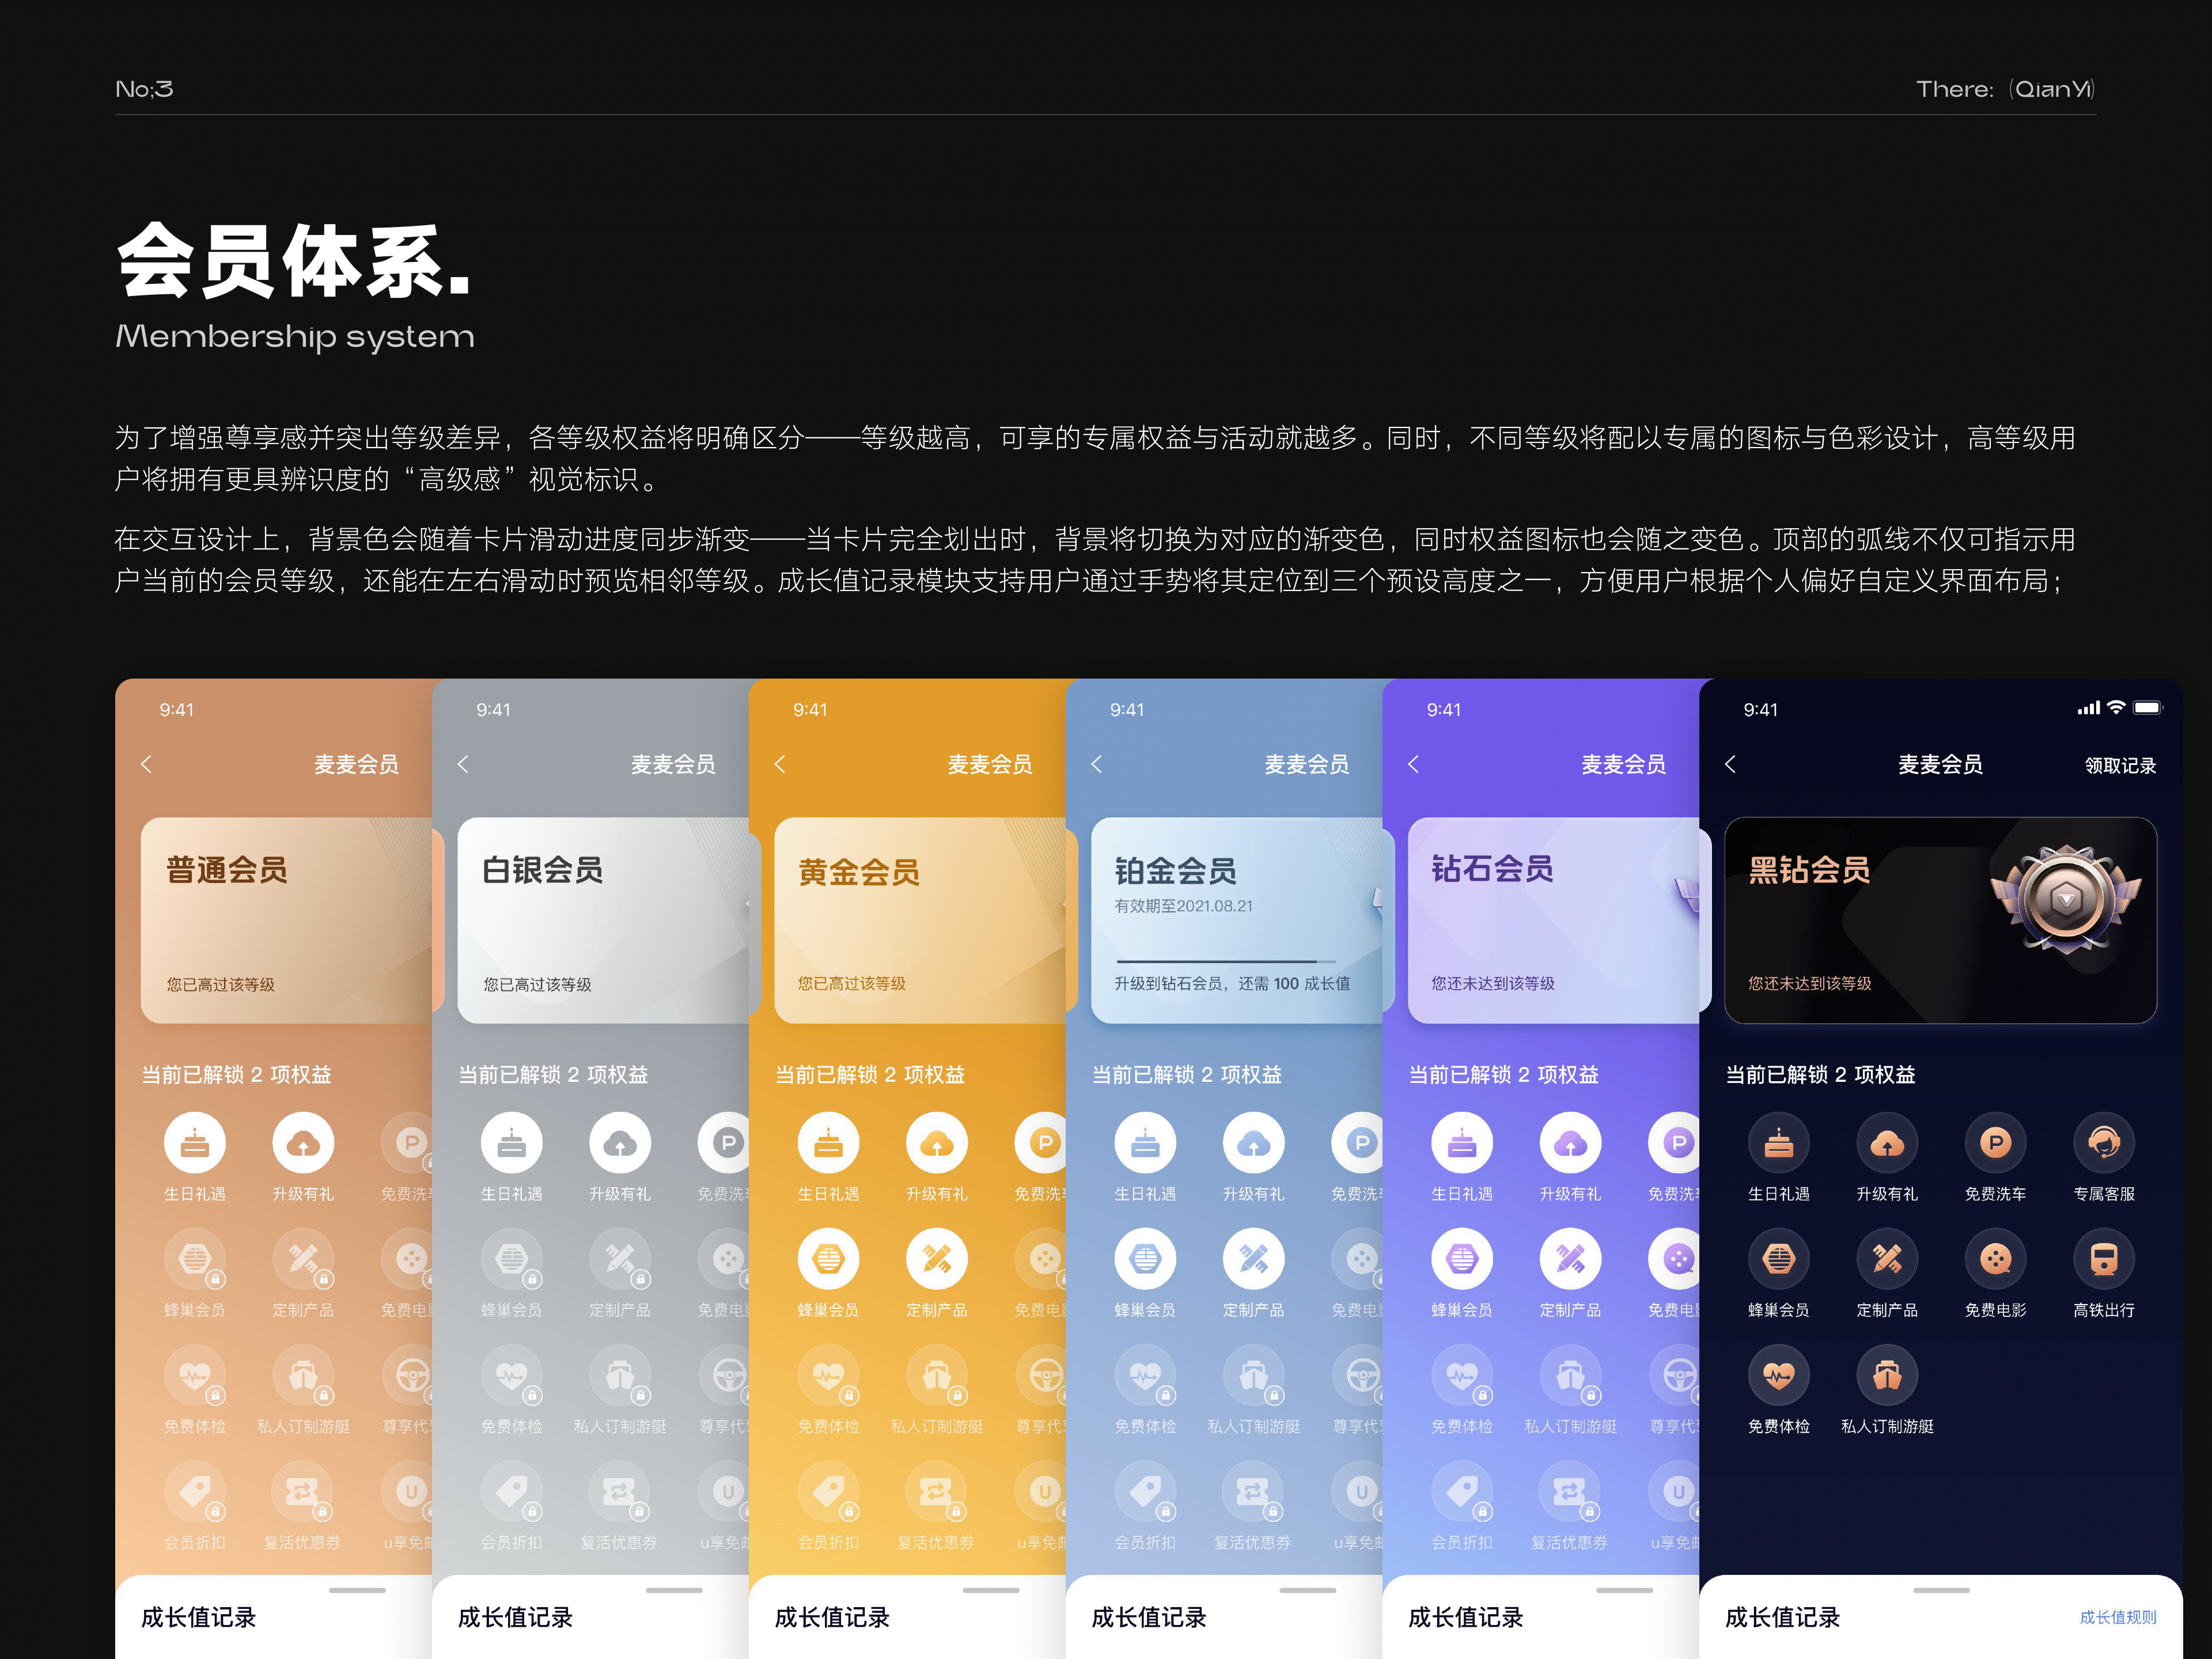Tap 定制产品 icon in the 黑钻会员 screen
The height and width of the screenshot is (1659, 2212).
1887,1259
